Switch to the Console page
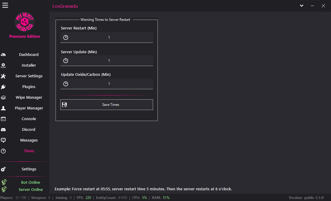This screenshot has width=331, height=201. click(29, 119)
